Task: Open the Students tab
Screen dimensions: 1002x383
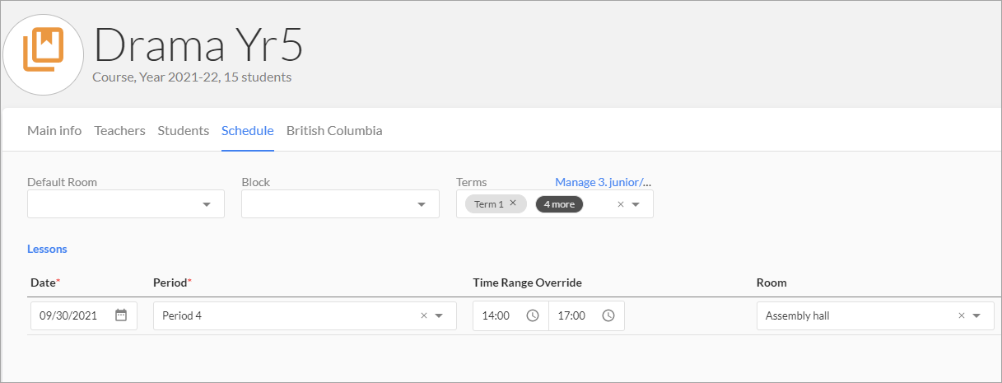Action: pyautogui.click(x=183, y=131)
